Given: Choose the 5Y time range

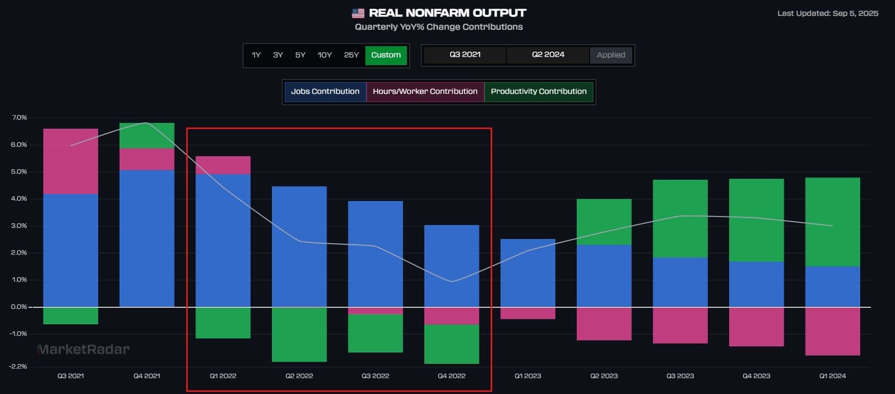Looking at the screenshot, I should coord(300,55).
